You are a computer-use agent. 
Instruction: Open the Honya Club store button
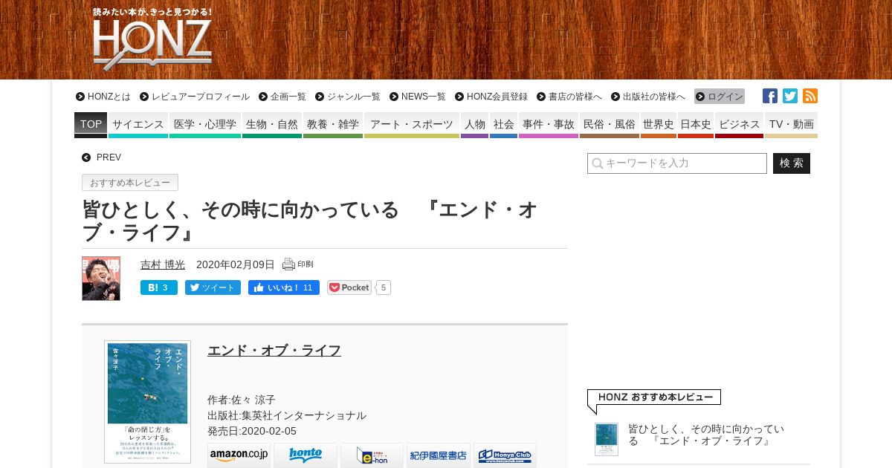(505, 455)
